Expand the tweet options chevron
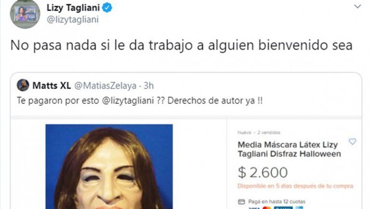The image size is (371, 209). tap(358, 6)
